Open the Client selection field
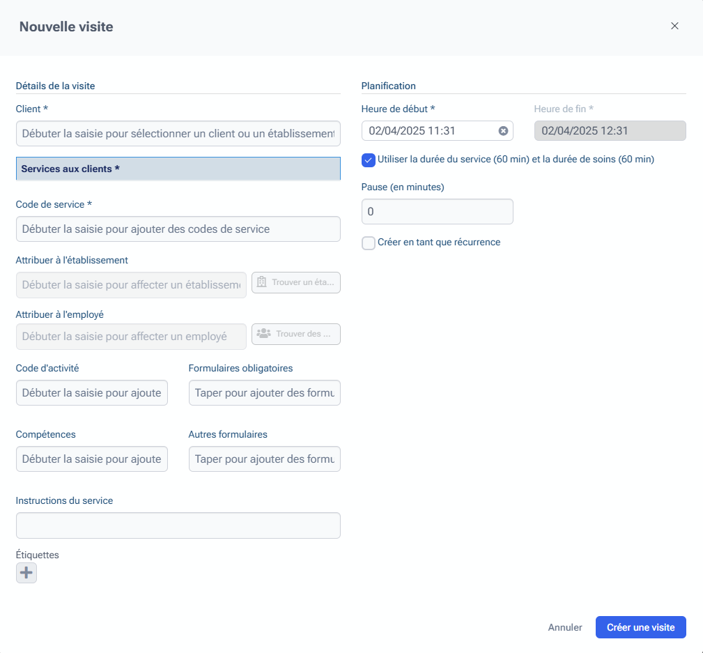 click(178, 133)
